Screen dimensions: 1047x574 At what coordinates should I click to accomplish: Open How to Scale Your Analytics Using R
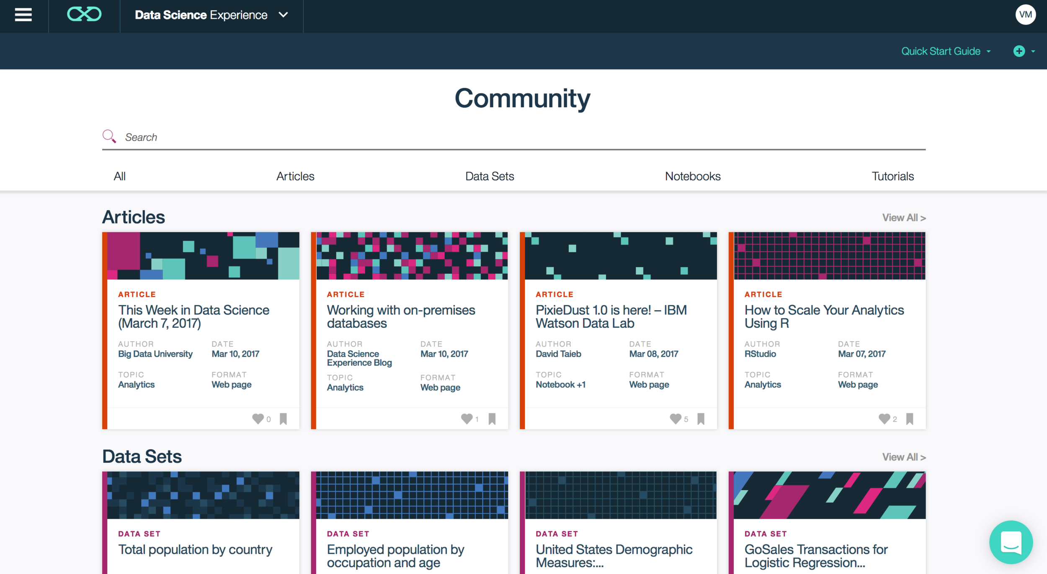[824, 317]
